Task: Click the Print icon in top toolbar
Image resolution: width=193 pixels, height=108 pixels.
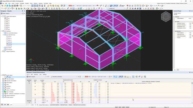Action: pyautogui.click(x=17, y=6)
